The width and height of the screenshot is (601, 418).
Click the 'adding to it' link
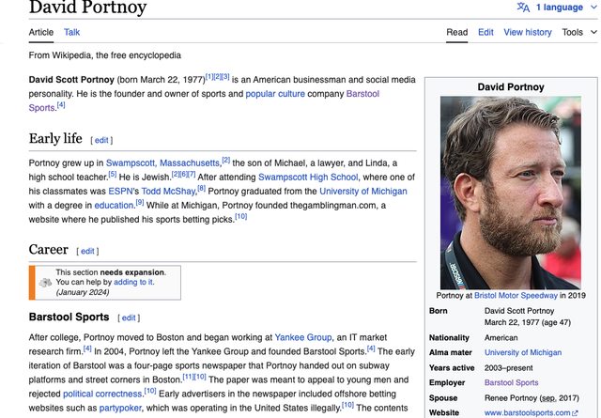(x=133, y=282)
